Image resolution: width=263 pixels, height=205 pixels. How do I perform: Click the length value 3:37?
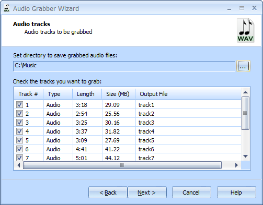(x=82, y=131)
